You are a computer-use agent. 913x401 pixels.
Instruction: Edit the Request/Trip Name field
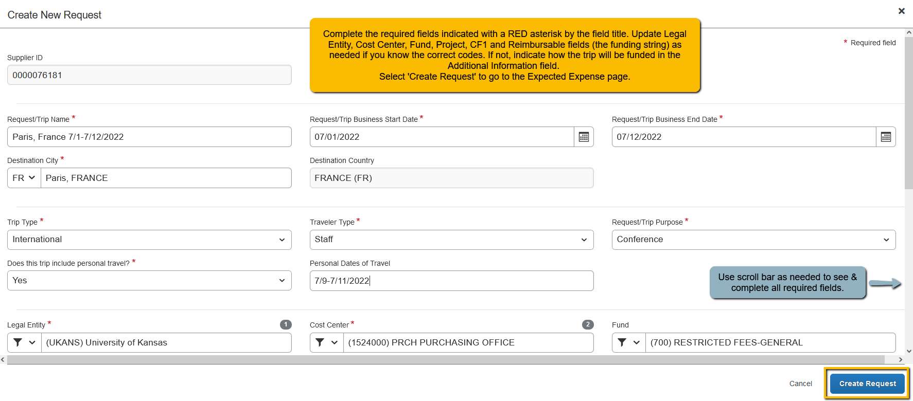(x=149, y=137)
